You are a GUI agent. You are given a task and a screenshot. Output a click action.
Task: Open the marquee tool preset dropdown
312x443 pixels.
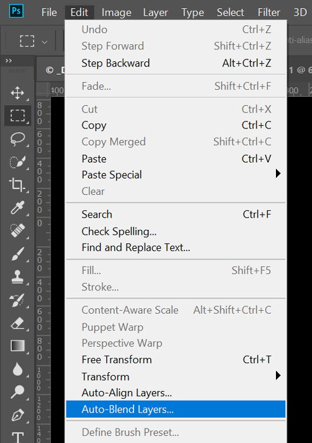[44, 42]
